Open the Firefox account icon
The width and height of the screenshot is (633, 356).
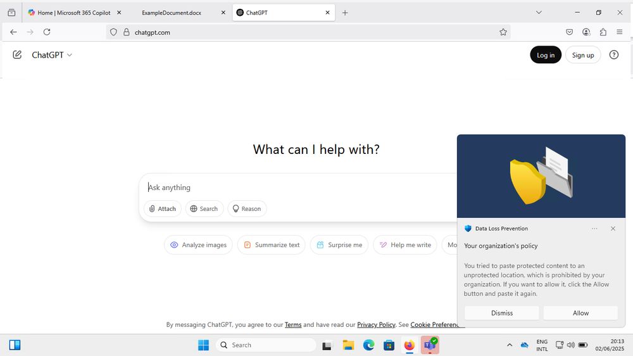tap(586, 32)
